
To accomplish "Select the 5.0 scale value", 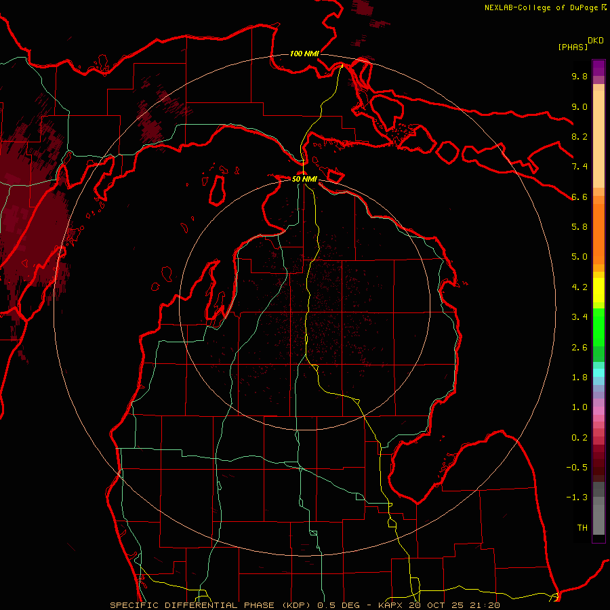I will tap(579, 257).
